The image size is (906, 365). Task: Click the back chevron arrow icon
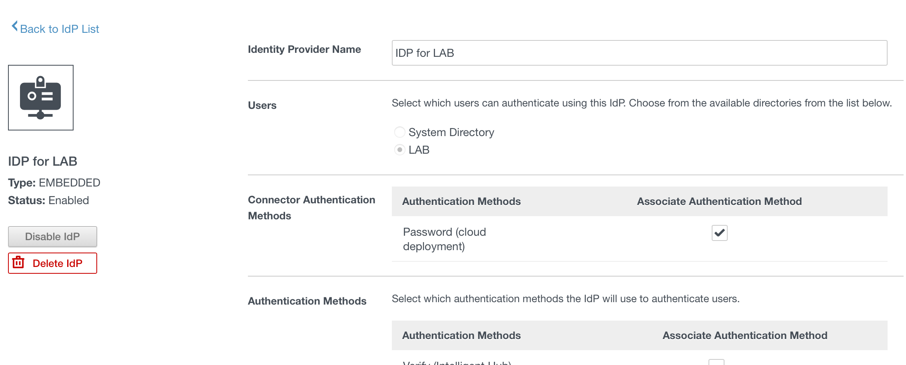point(15,26)
